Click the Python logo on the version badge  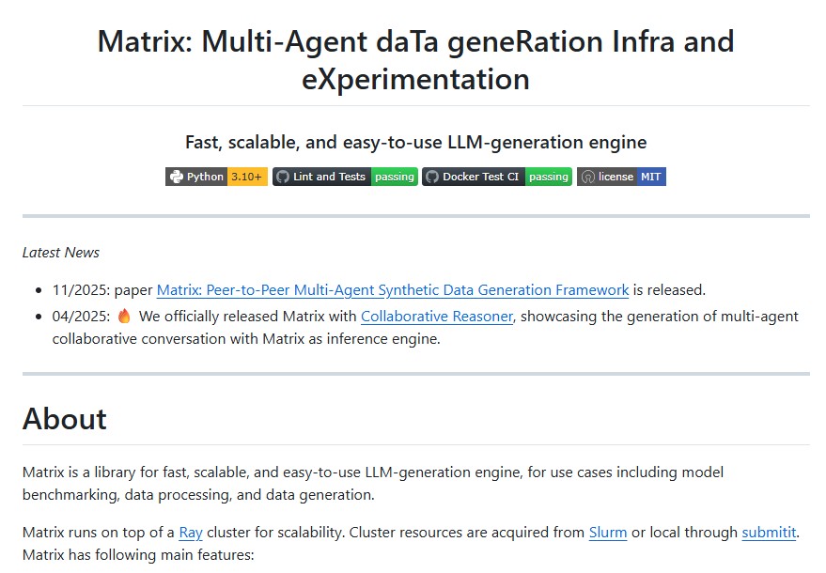pos(178,177)
